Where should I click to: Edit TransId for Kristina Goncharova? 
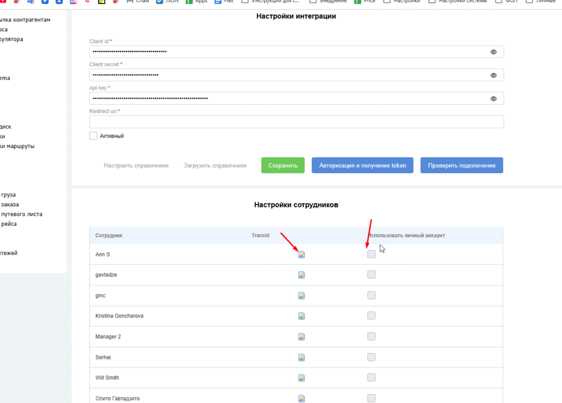click(301, 316)
